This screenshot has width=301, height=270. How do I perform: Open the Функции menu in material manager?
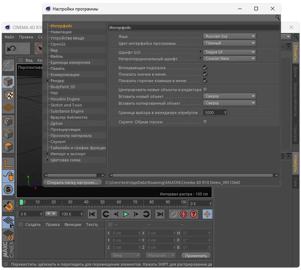[x=73, y=224]
